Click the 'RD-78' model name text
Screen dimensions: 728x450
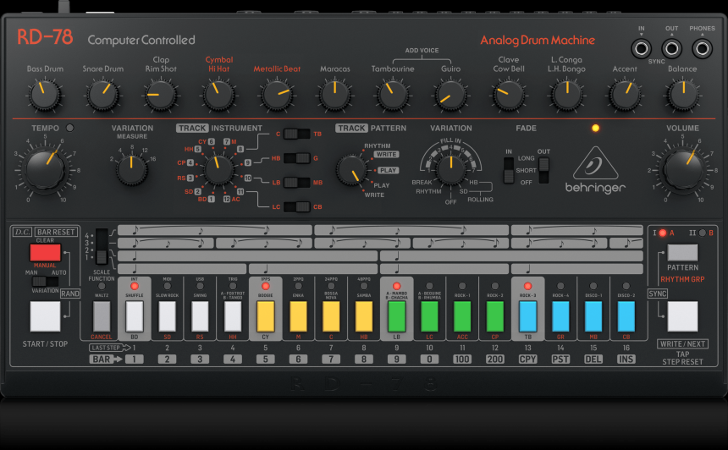[45, 37]
